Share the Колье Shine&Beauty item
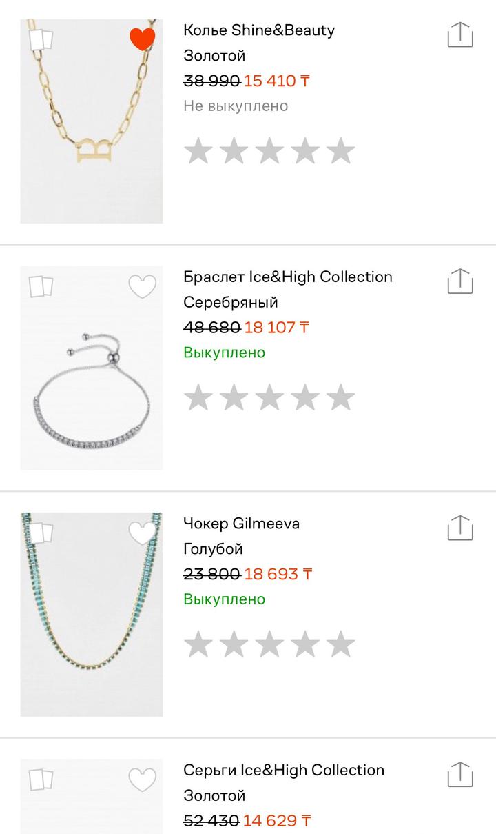The width and height of the screenshot is (496, 834). click(460, 34)
